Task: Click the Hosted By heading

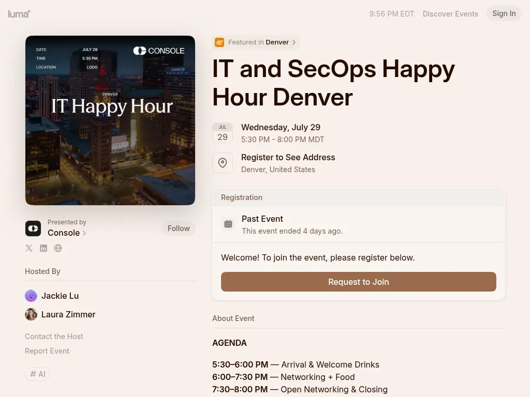Action: click(42, 271)
